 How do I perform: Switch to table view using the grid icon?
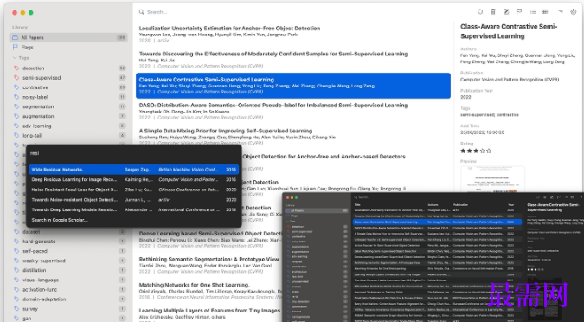[544, 12]
